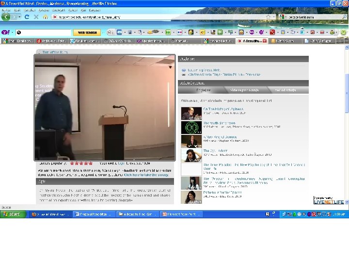Switch to the ePaper browser tab

point(319,41)
